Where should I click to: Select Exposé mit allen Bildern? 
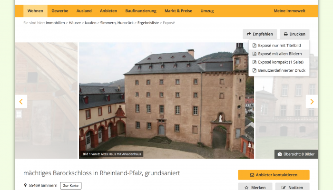pyautogui.click(x=279, y=54)
